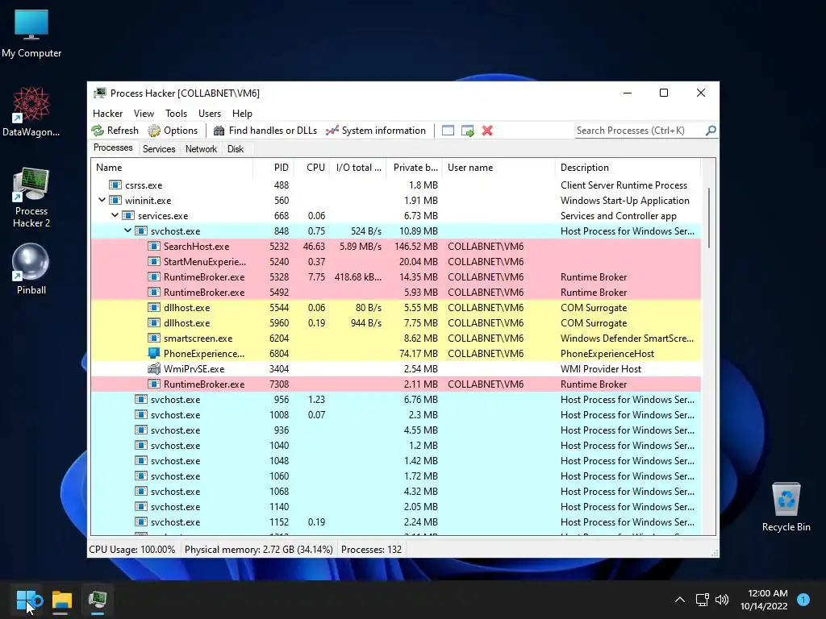Switch to the Disk tab
The height and width of the screenshot is (619, 826).
(236, 149)
